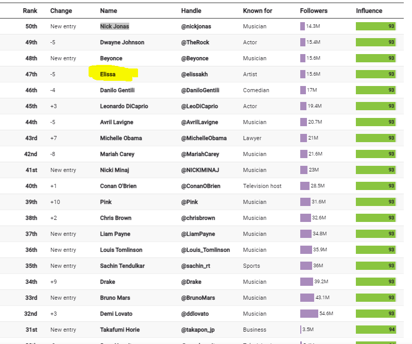
Task: Select the @MariahCarey handle
Action: pos(200,154)
